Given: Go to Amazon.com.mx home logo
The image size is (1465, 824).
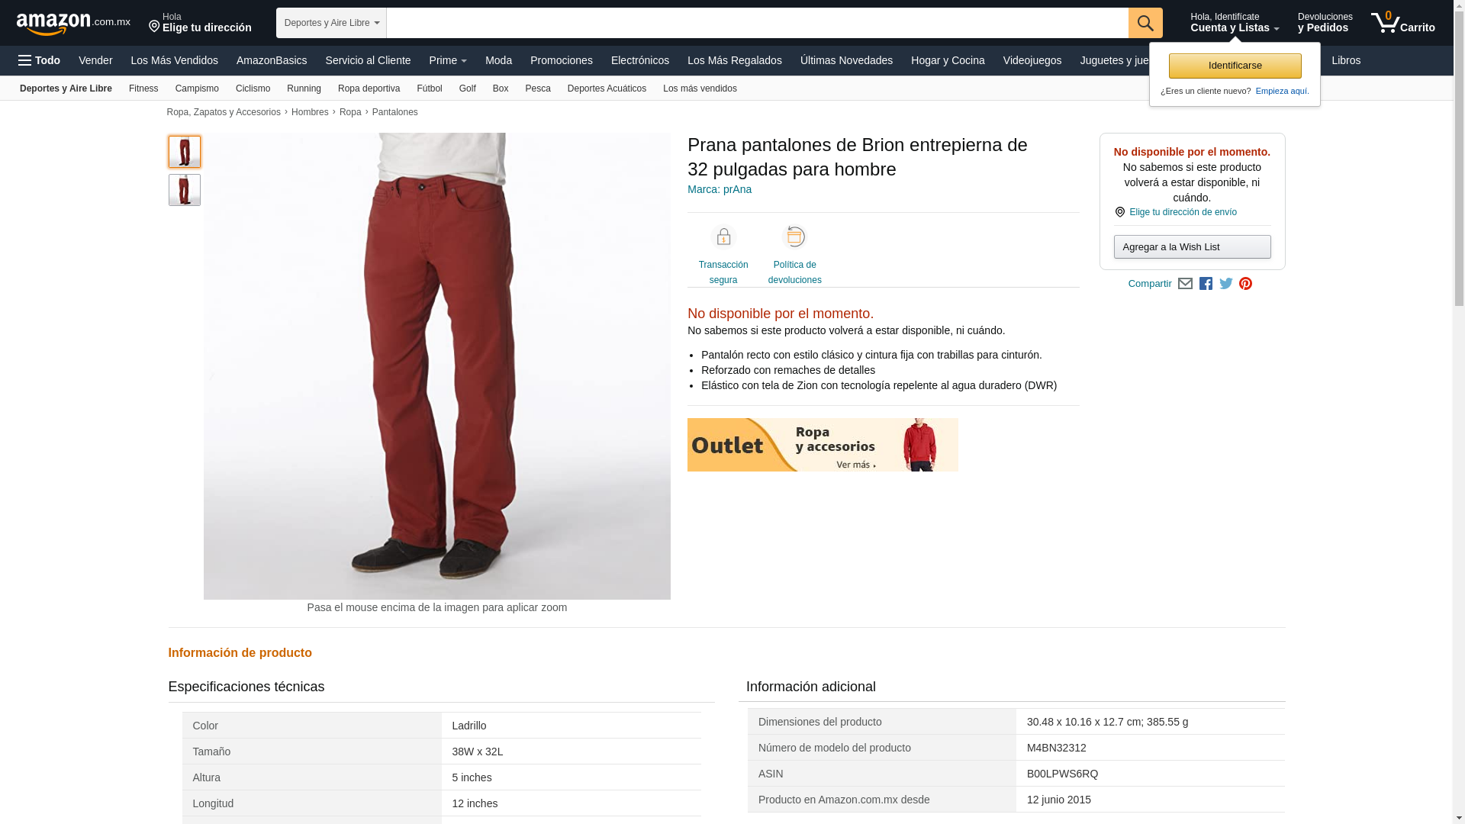Looking at the screenshot, I should point(73,23).
